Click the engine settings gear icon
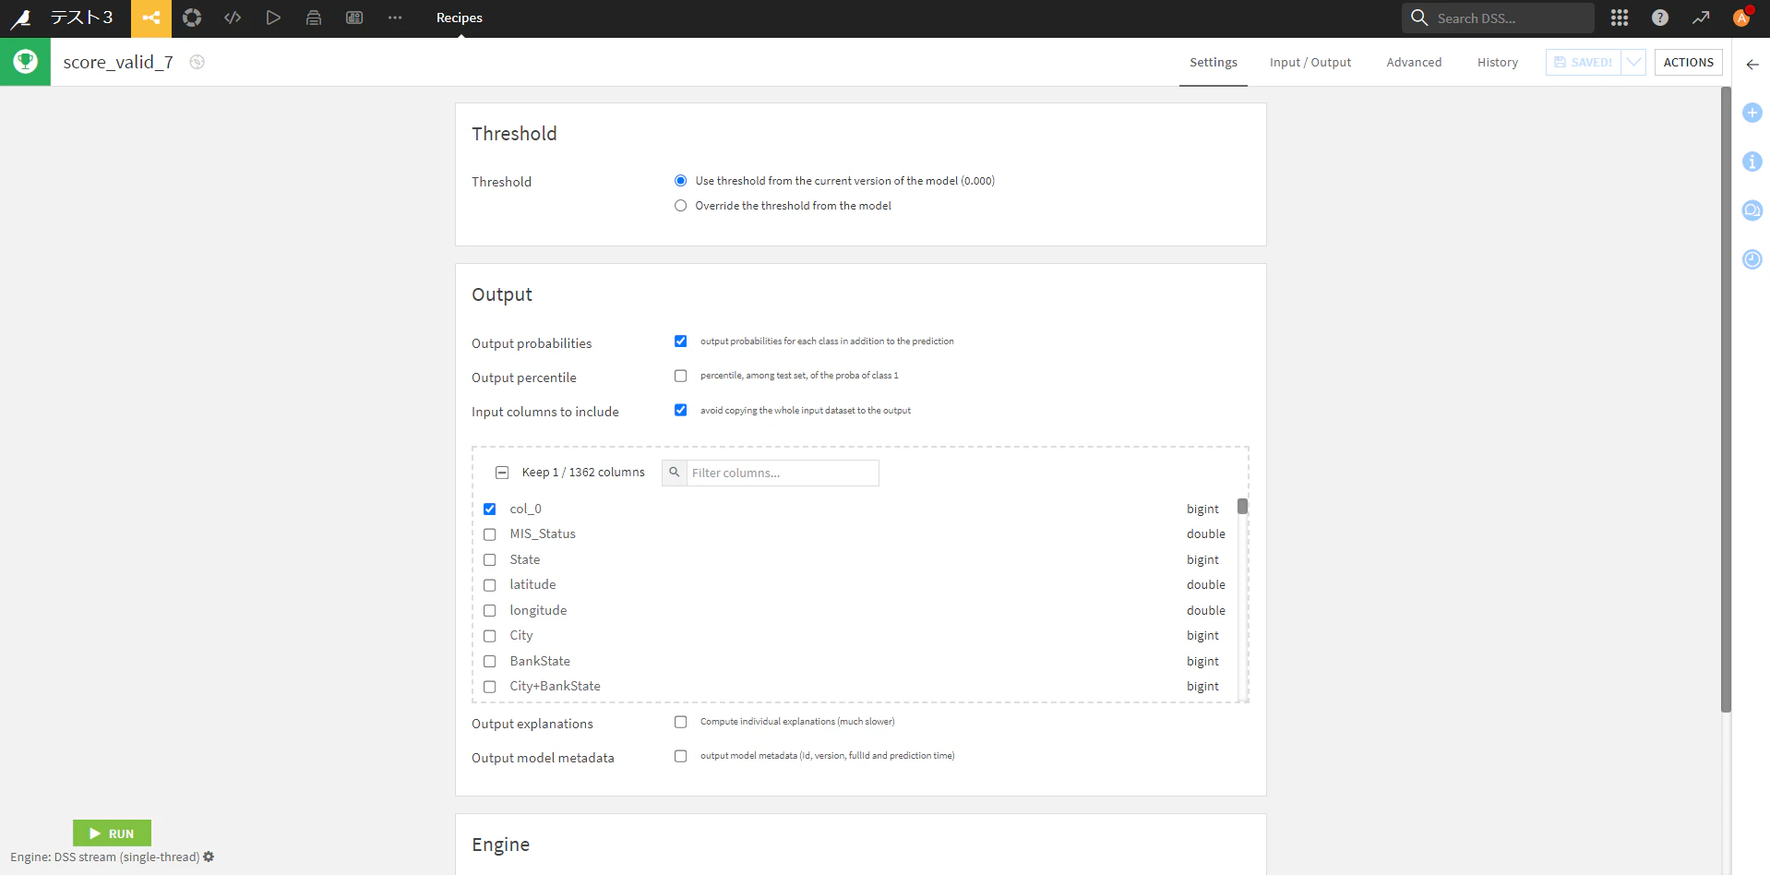This screenshot has width=1770, height=875. (209, 857)
